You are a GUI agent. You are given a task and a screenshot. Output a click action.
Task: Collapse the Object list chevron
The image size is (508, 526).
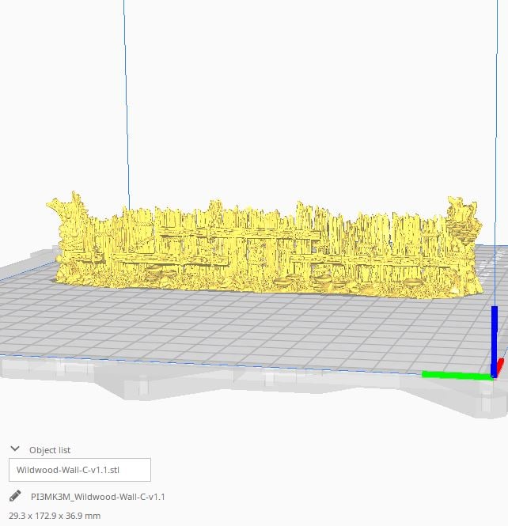tap(15, 448)
